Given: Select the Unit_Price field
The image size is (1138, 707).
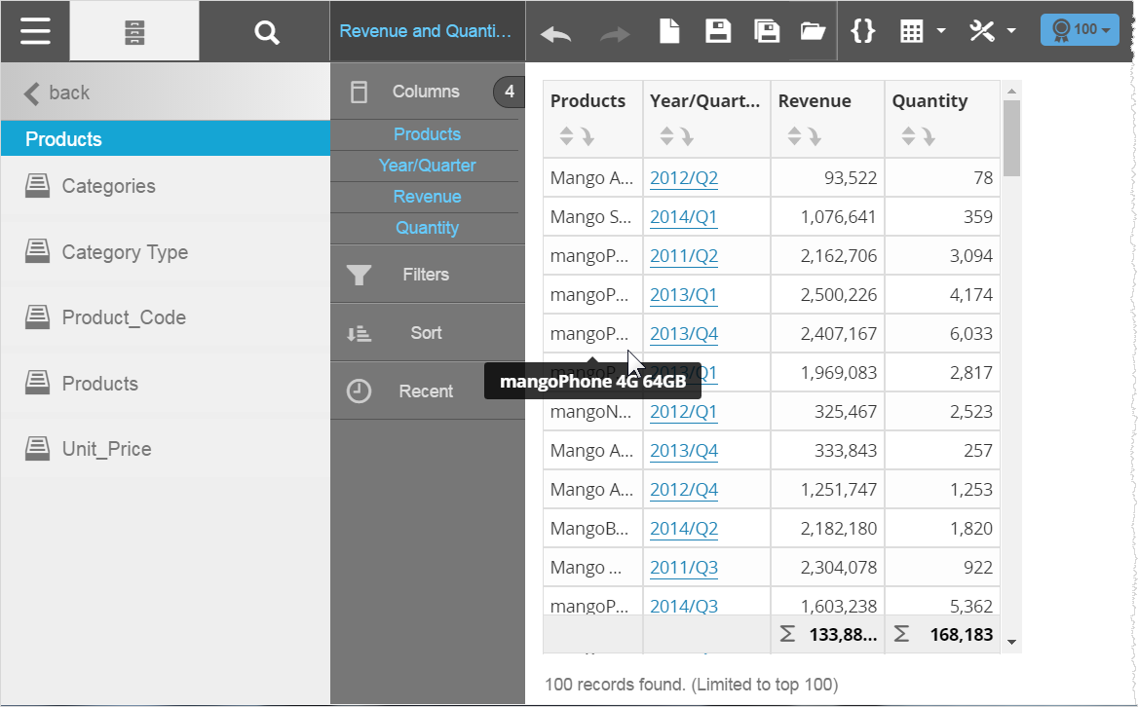Looking at the screenshot, I should click(x=106, y=449).
